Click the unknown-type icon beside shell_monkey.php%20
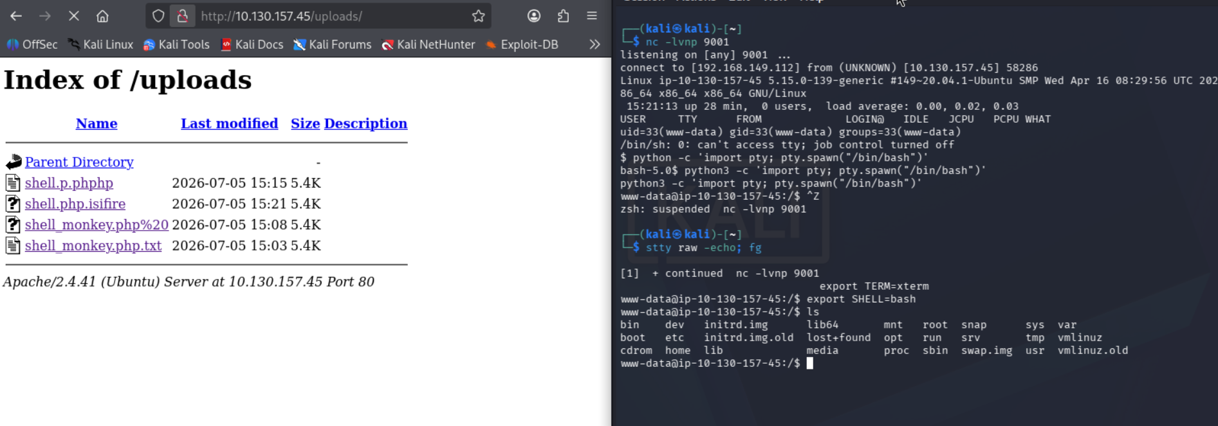Image resolution: width=1218 pixels, height=426 pixels. point(13,225)
